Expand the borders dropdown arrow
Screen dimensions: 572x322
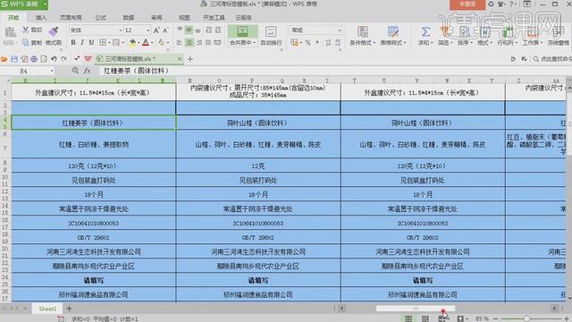click(x=109, y=43)
